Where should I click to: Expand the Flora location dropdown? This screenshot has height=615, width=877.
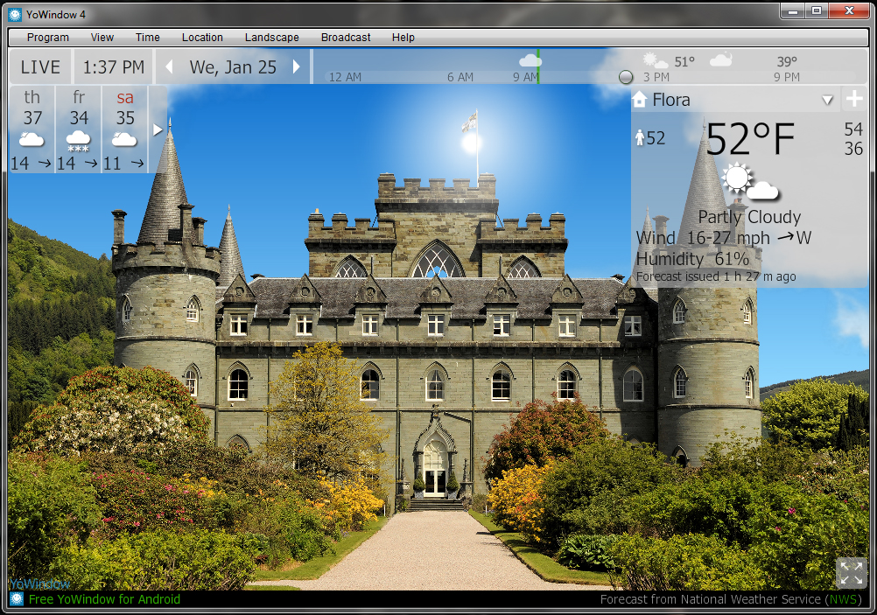tap(827, 101)
